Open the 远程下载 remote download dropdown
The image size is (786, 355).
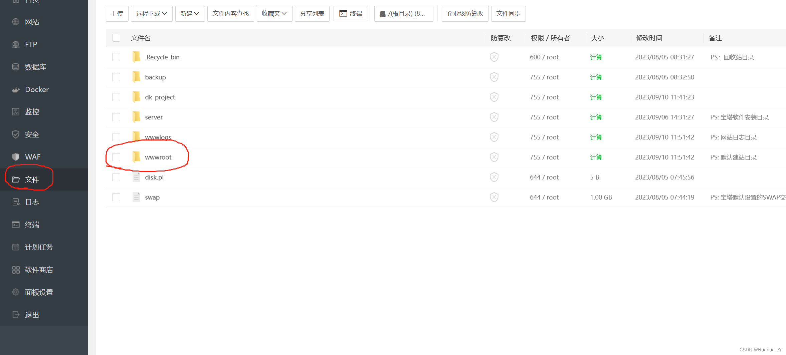[151, 13]
